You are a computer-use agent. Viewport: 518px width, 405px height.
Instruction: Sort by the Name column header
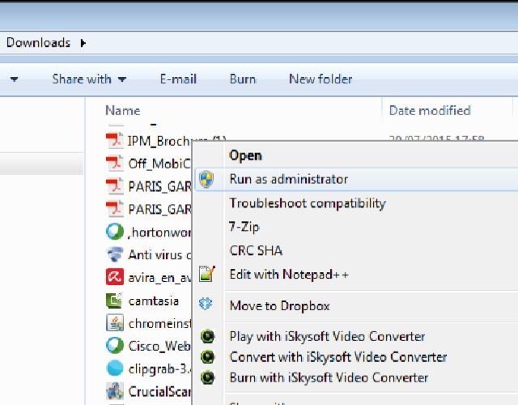click(x=122, y=110)
